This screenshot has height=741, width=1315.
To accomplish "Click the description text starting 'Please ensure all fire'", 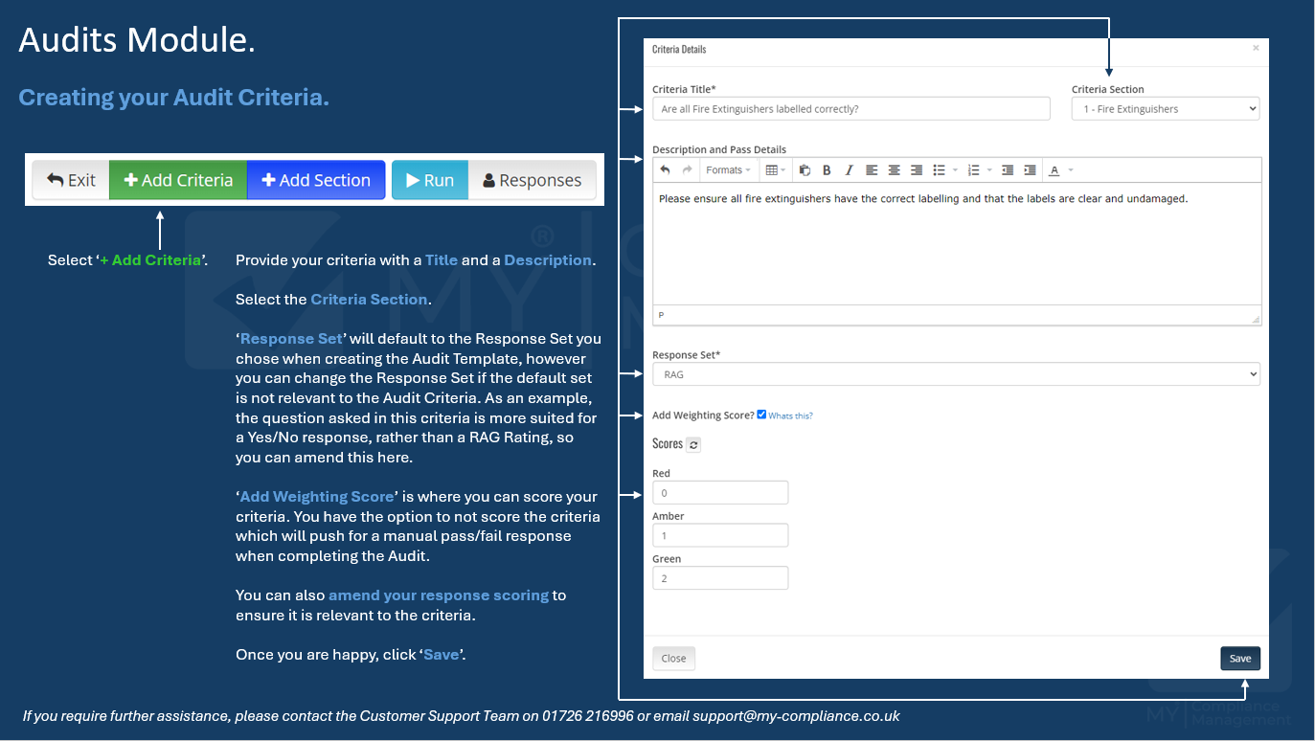I will tap(923, 199).
